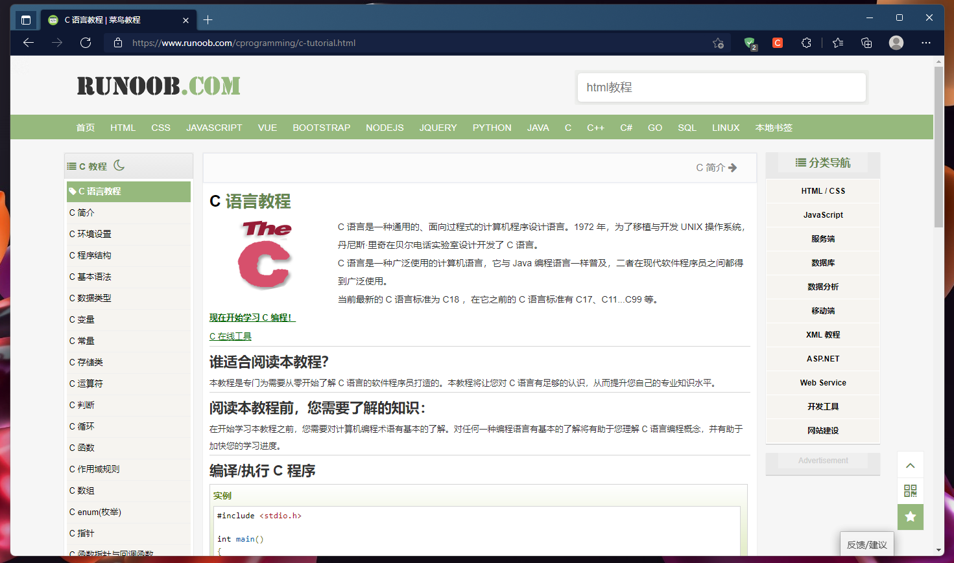Reload the page with refresh icon
This screenshot has width=954, height=563.
[86, 43]
